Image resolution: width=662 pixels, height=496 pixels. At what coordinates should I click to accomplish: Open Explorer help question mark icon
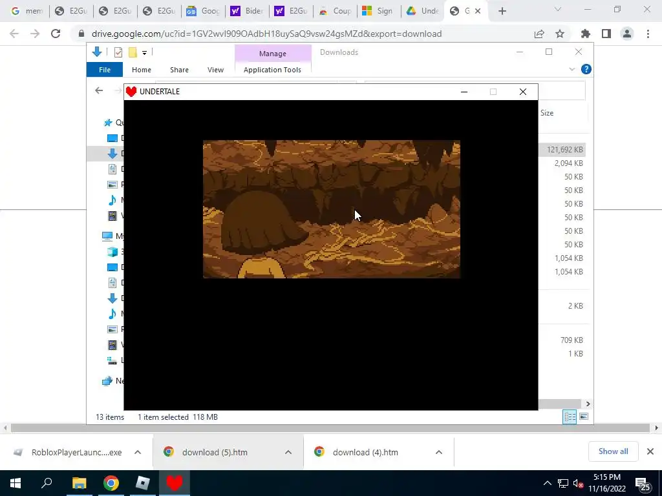(x=586, y=69)
